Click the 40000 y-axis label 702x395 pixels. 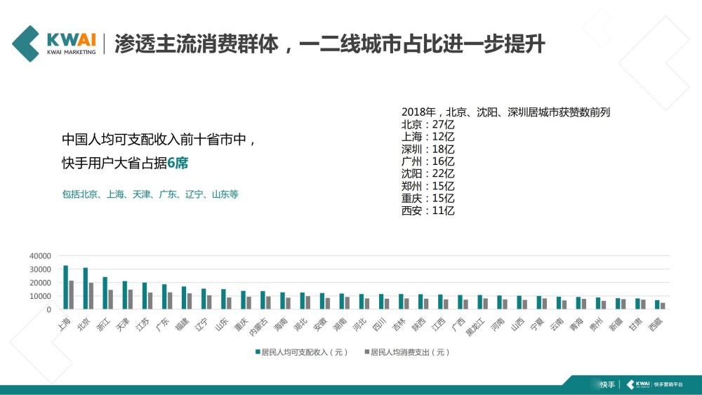coord(40,256)
